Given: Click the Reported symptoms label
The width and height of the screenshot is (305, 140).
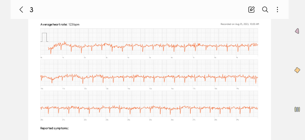Looking at the screenshot, I should click(x=55, y=128).
